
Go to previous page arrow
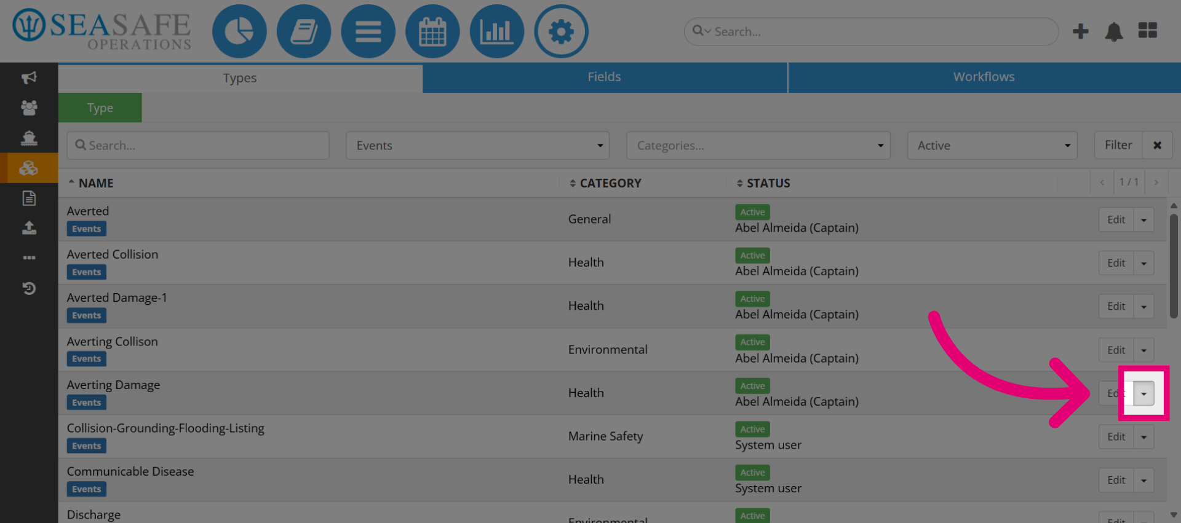(x=1102, y=183)
